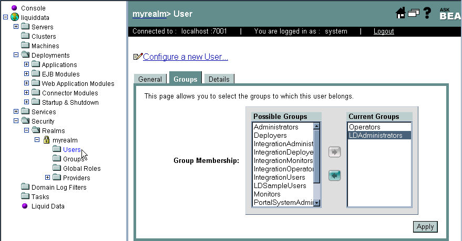
Task: Click the left arrow remove-group button
Action: [334, 176]
